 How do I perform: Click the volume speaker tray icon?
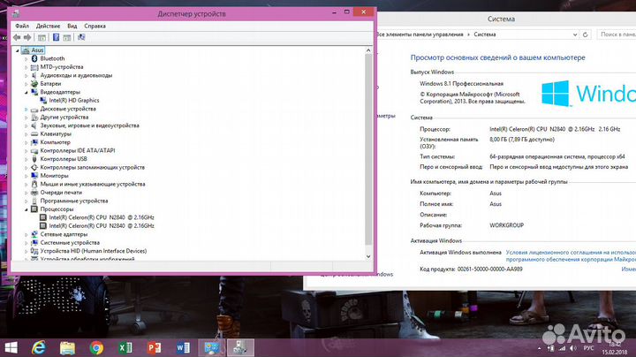(x=572, y=348)
